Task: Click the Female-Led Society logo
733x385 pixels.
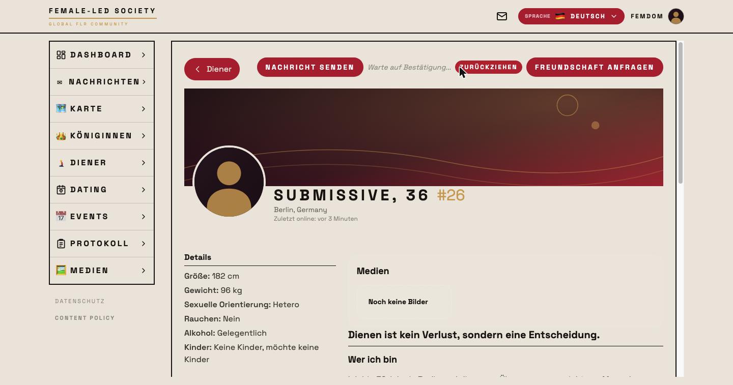Action: click(x=103, y=17)
